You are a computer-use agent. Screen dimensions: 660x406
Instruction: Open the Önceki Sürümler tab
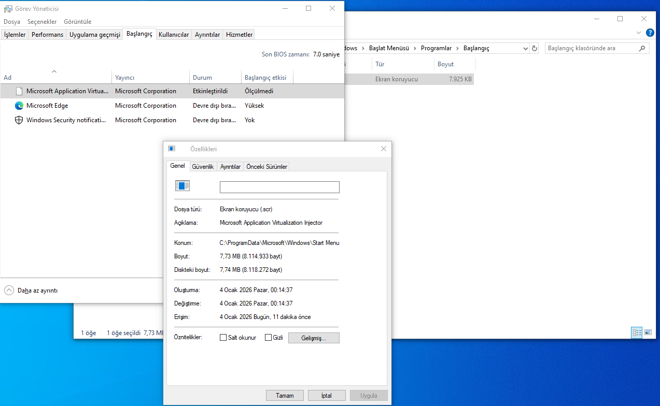coord(266,167)
